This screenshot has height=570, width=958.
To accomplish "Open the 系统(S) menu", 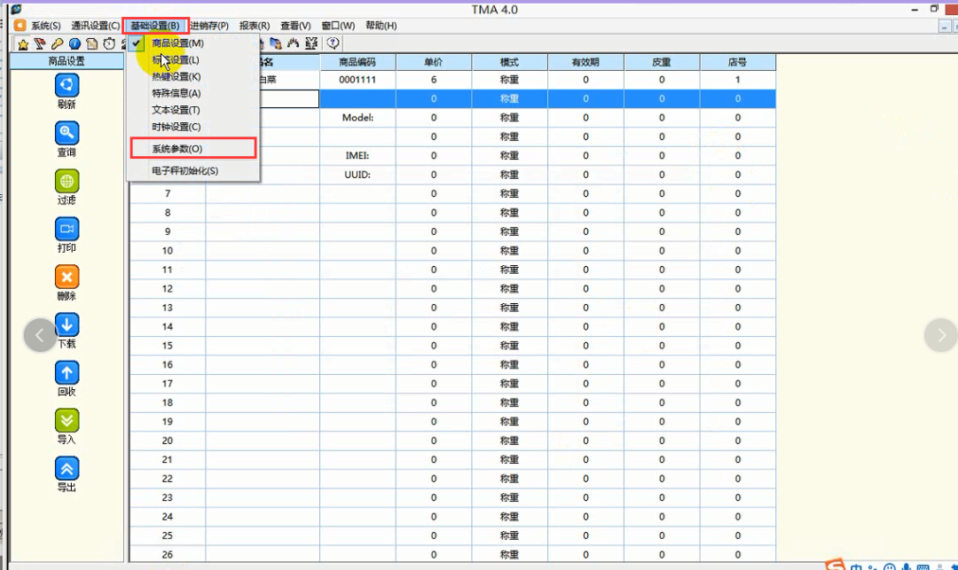I will 45,26.
